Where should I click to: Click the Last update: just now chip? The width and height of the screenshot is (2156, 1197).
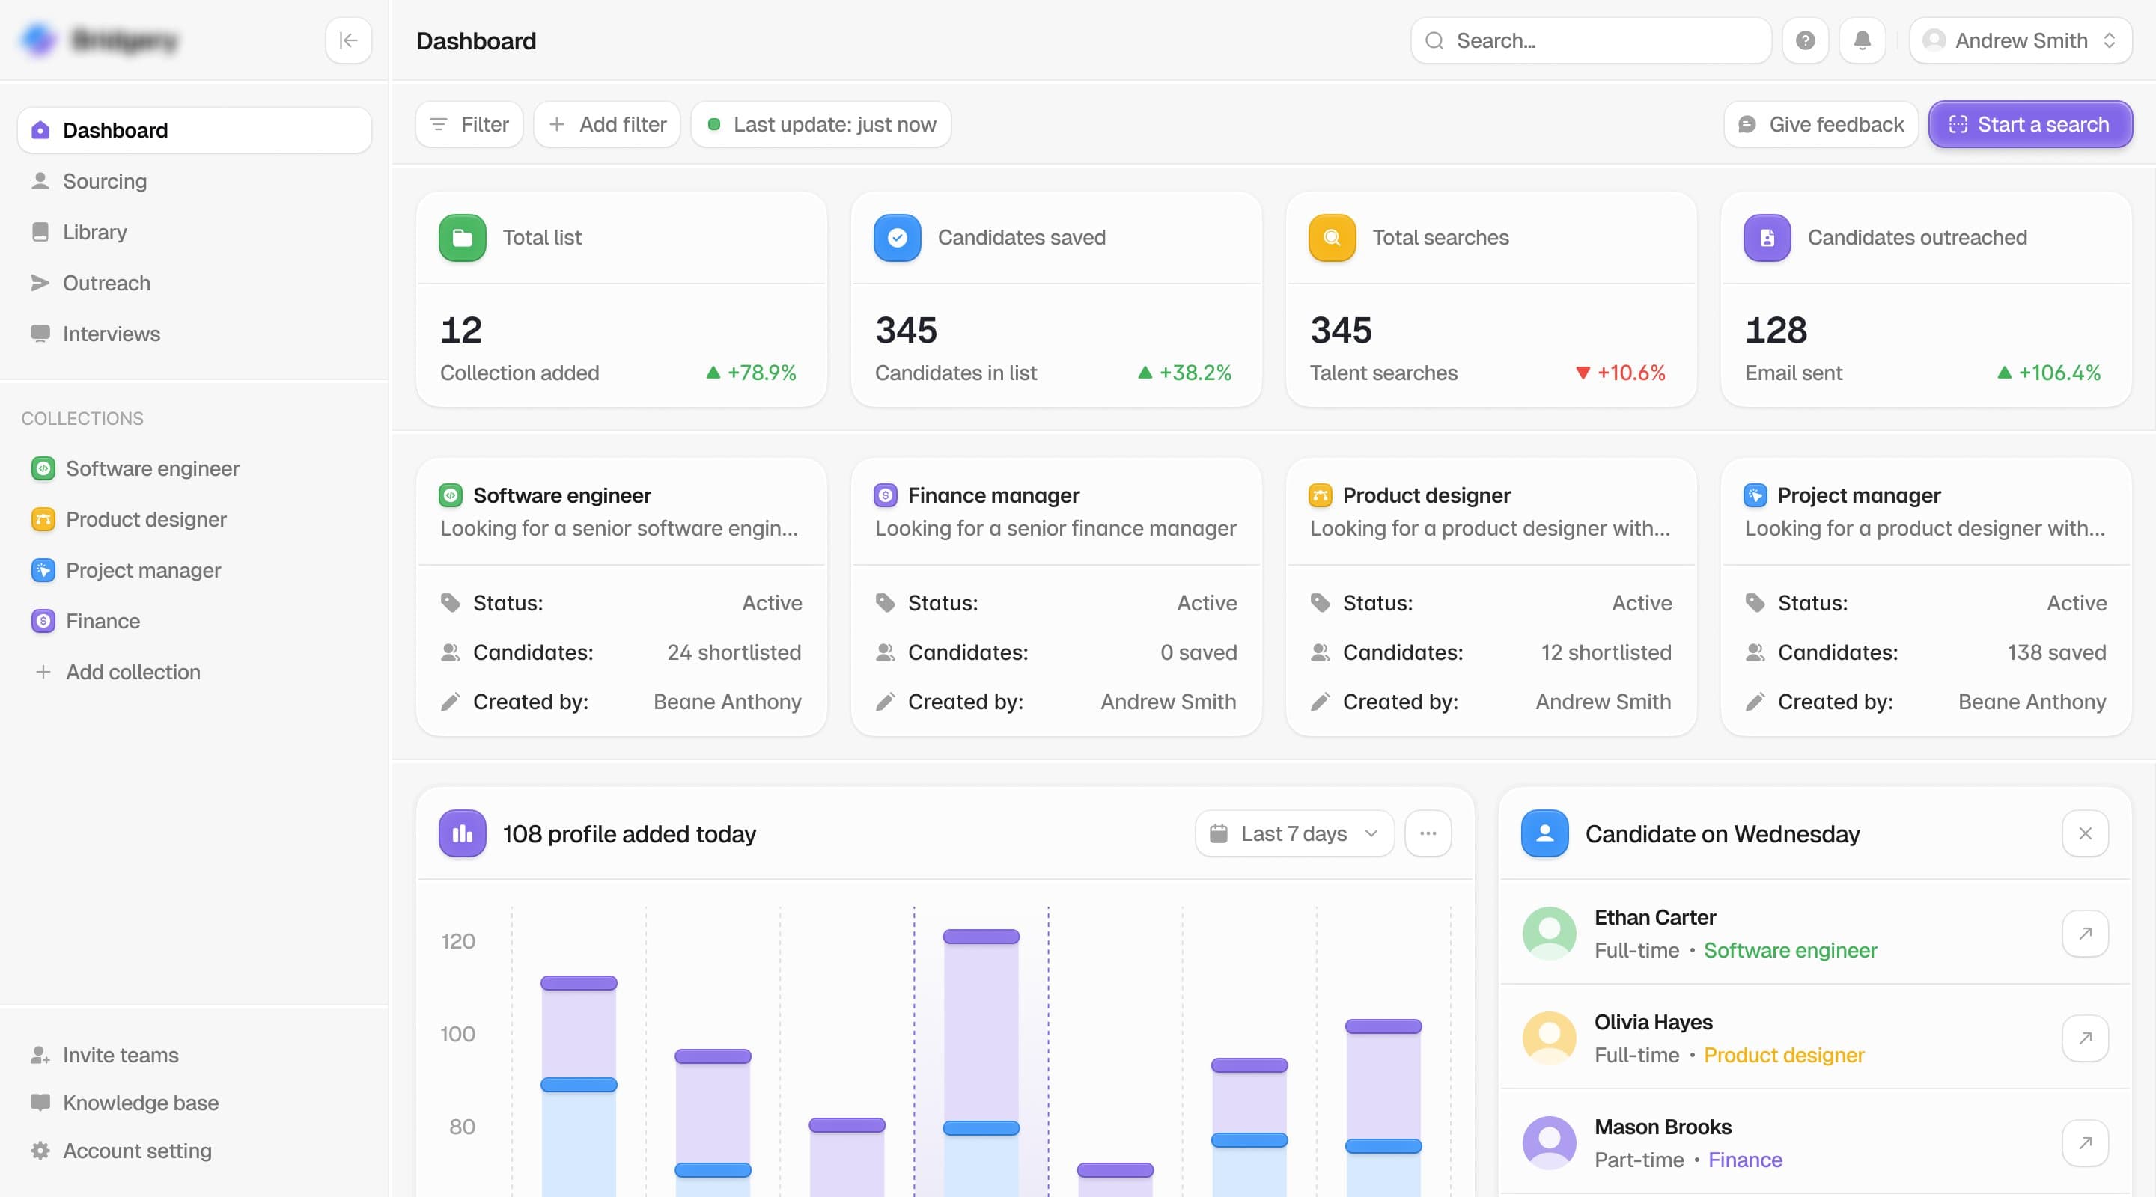tap(821, 125)
